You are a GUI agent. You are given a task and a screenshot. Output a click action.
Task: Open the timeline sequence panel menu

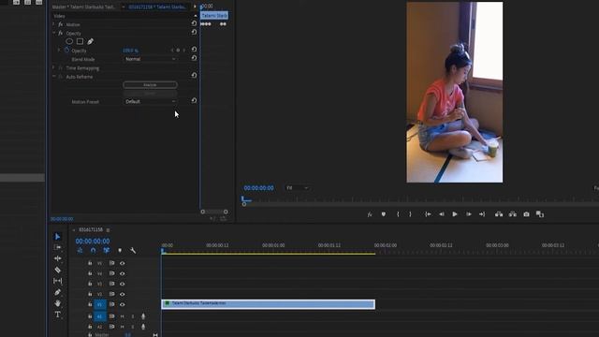pyautogui.click(x=109, y=230)
